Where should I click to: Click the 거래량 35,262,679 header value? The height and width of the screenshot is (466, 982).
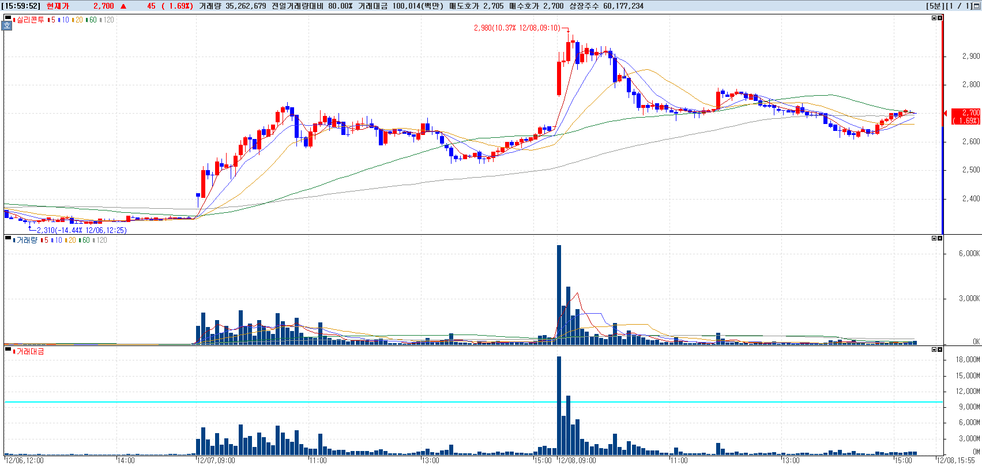(x=232, y=6)
